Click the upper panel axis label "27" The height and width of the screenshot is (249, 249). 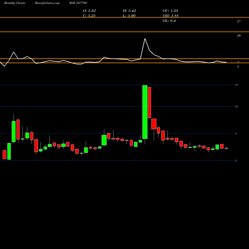(239, 21)
